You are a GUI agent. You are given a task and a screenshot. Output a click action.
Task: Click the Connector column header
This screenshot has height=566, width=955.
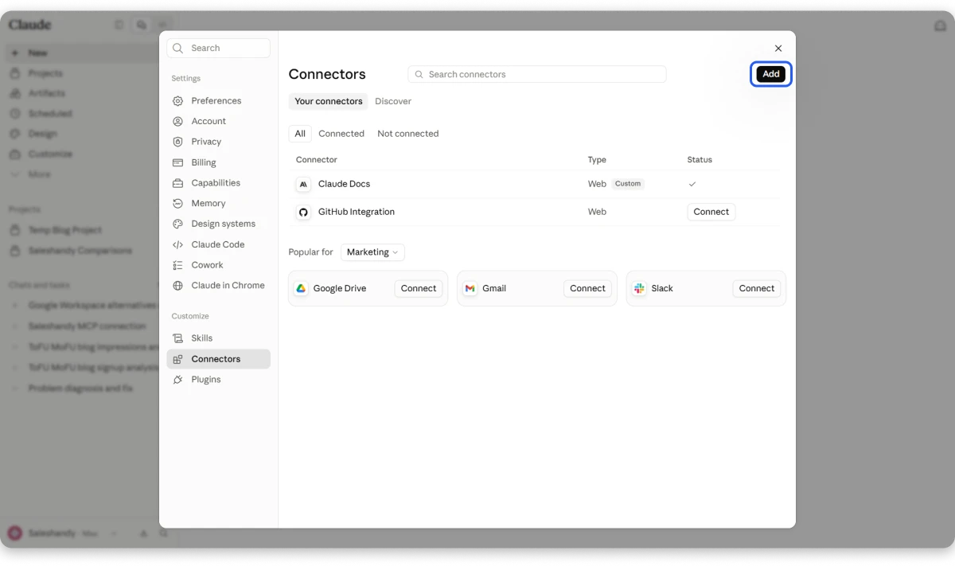pyautogui.click(x=317, y=160)
